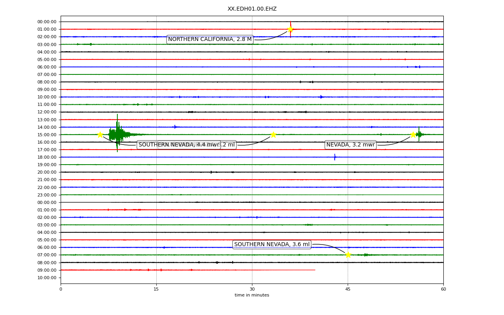Click the plot title XX.EDH01.00.EHZ
The height and width of the screenshot is (315, 504).
252,9
